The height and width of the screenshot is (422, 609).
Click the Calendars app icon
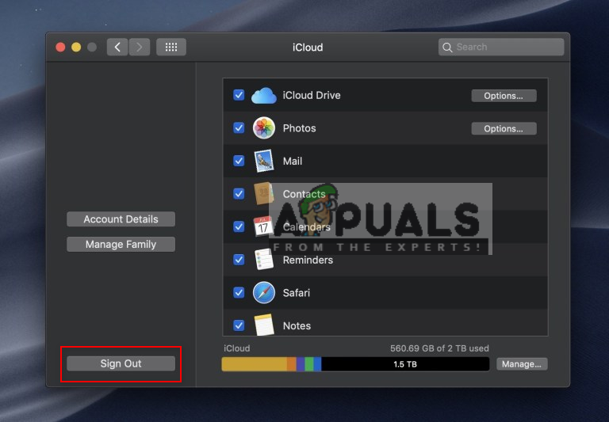263,226
